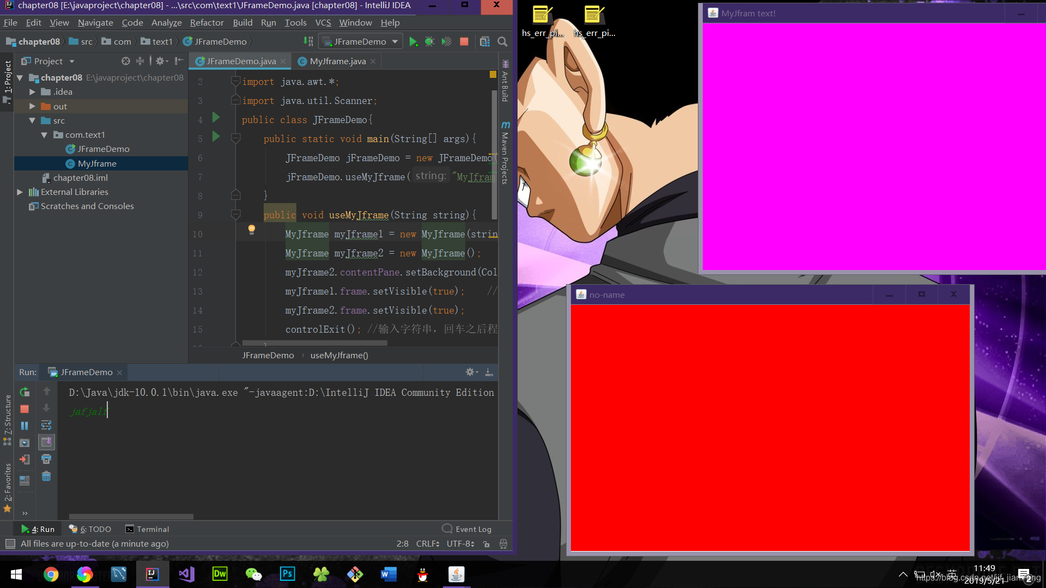The width and height of the screenshot is (1046, 588).
Task: Click yellow warning marker in editor stripe
Action: click(493, 75)
